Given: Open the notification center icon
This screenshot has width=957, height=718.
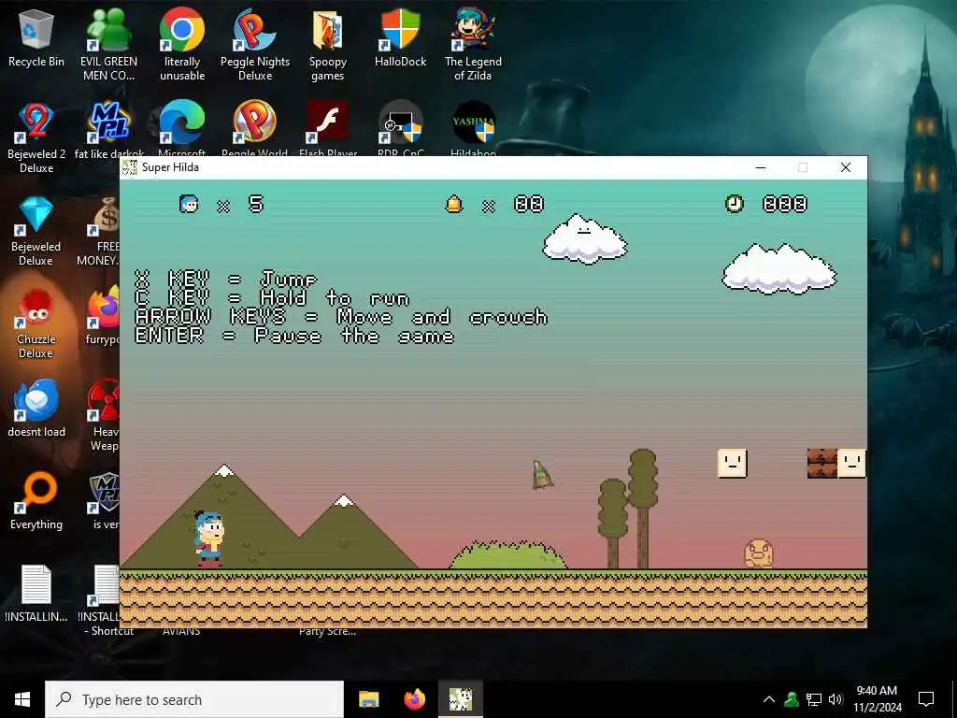Looking at the screenshot, I should (x=926, y=699).
